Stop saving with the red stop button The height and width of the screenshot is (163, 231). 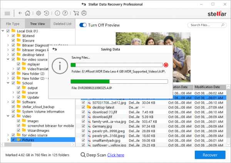(x=166, y=65)
